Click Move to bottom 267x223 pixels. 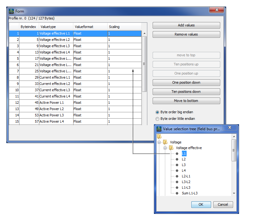click(x=186, y=101)
